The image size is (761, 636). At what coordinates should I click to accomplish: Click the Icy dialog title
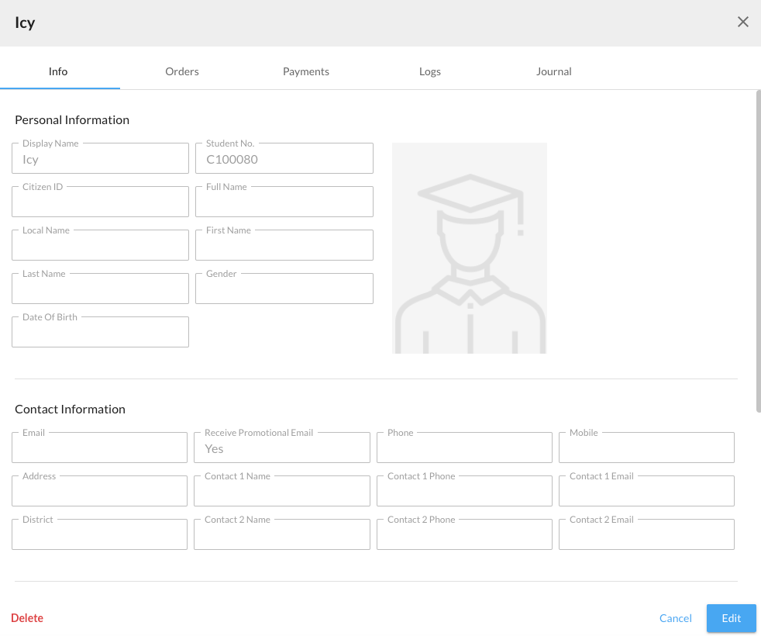pyautogui.click(x=25, y=22)
